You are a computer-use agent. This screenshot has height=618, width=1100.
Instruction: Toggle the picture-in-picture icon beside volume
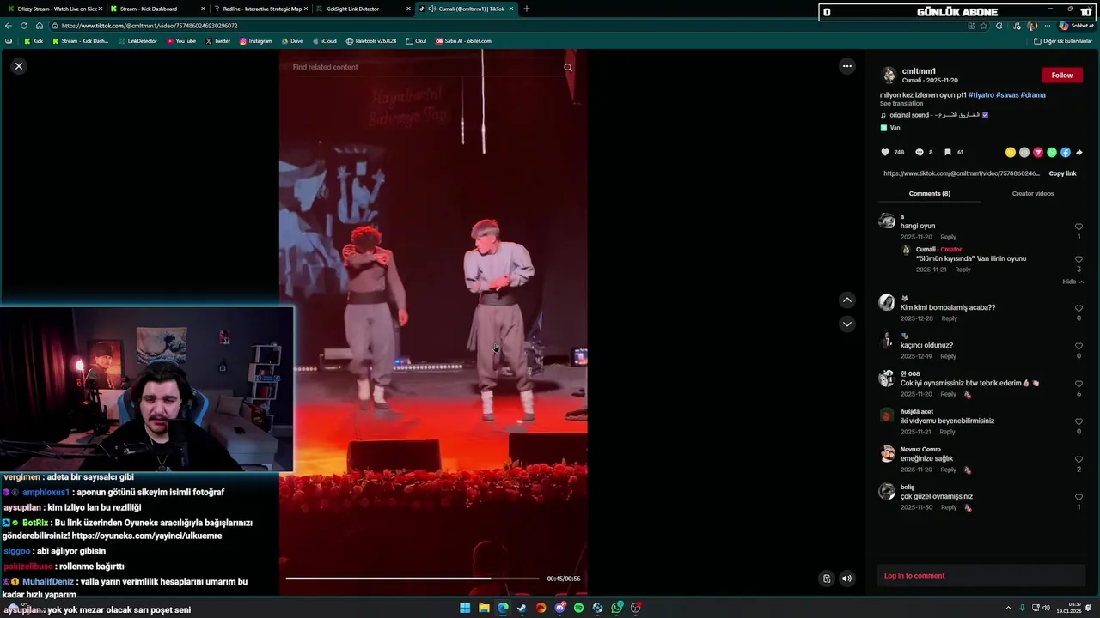pyautogui.click(x=827, y=579)
